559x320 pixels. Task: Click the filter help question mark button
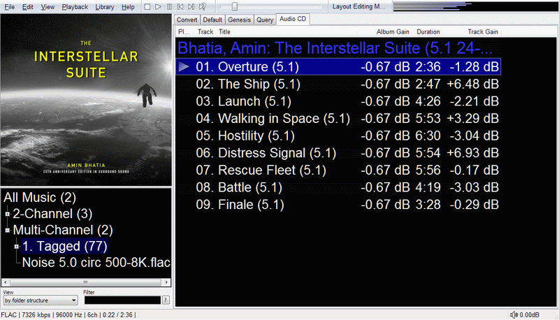tap(166, 300)
